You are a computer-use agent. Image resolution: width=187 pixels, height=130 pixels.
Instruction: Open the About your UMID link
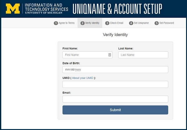click(x=83, y=78)
